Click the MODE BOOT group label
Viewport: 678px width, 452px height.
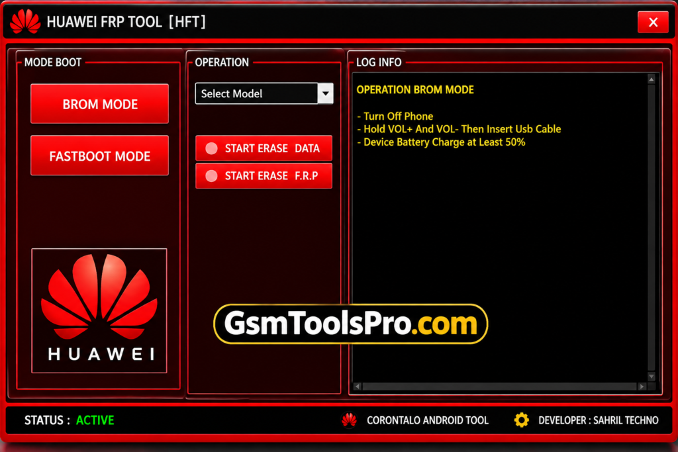coord(53,62)
